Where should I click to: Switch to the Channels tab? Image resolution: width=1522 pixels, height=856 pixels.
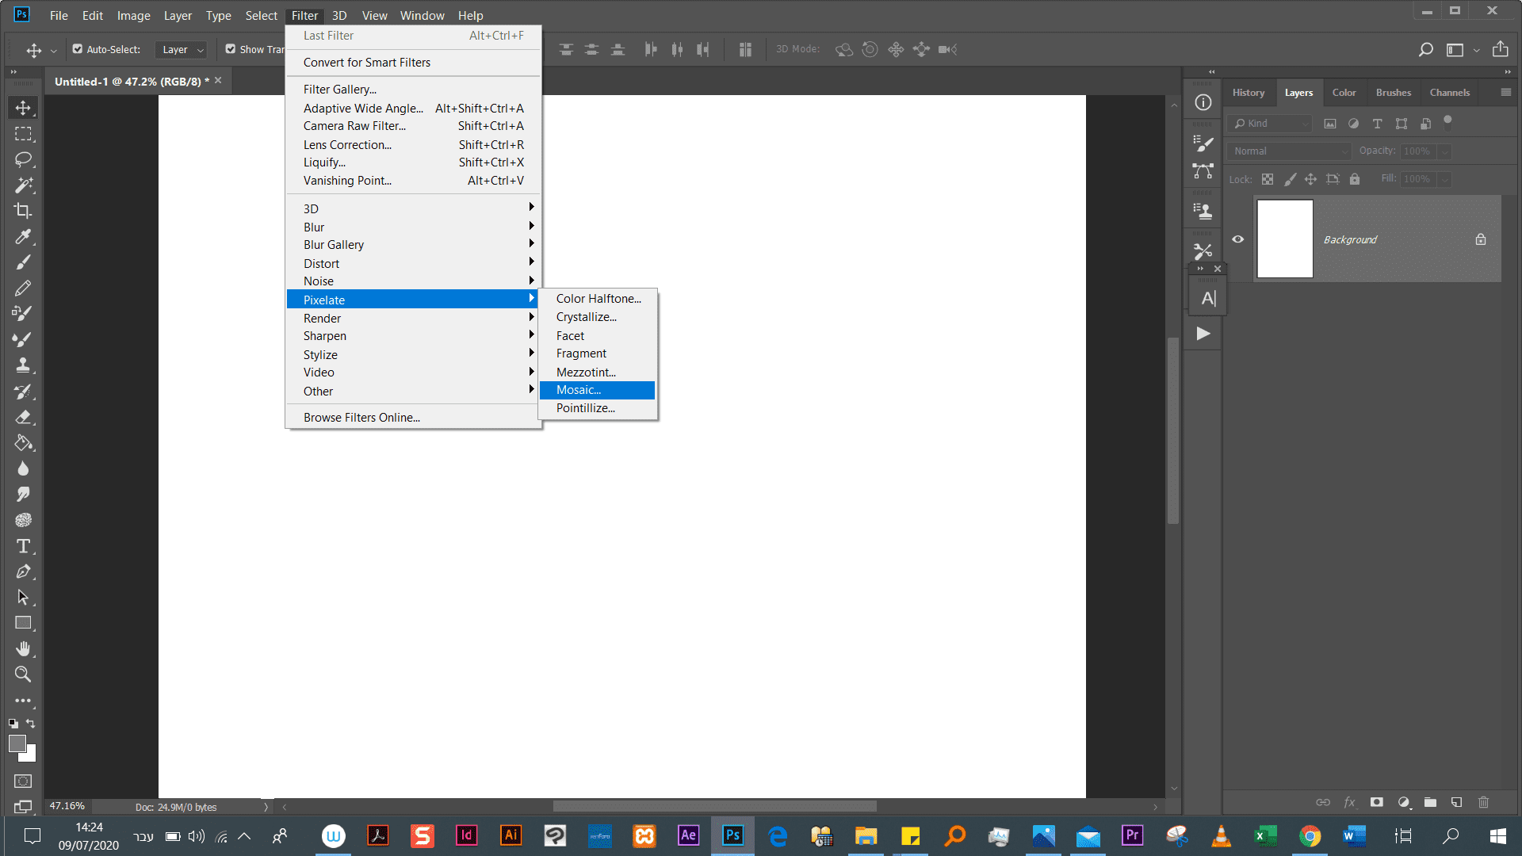(x=1449, y=93)
